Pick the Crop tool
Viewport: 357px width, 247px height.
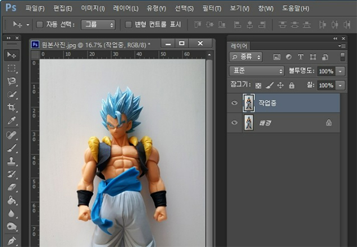pos(11,107)
